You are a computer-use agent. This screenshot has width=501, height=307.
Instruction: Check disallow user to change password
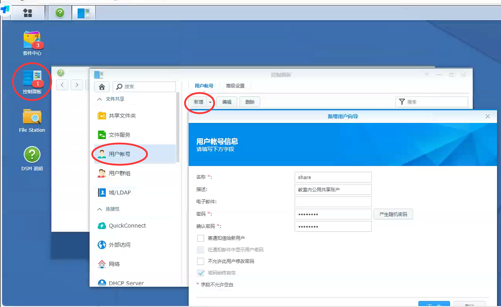coord(200,261)
